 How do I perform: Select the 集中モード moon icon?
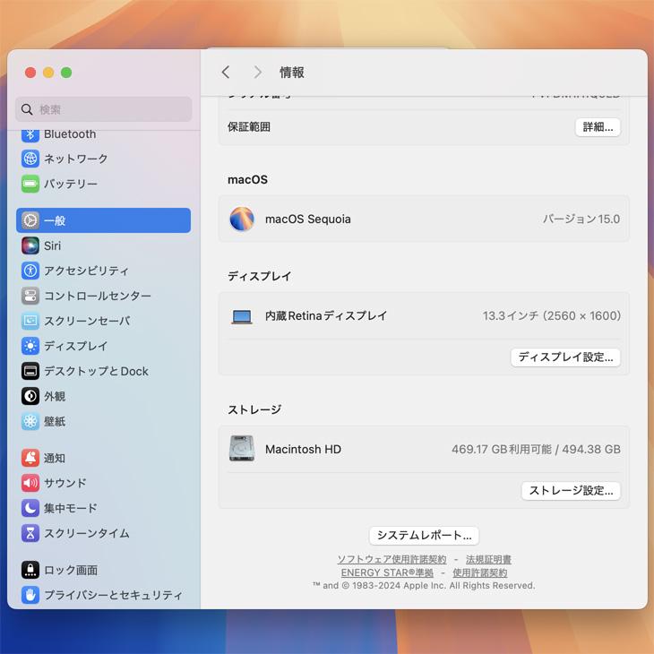[30, 508]
